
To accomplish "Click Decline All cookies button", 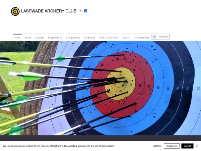I will coord(172,146).
